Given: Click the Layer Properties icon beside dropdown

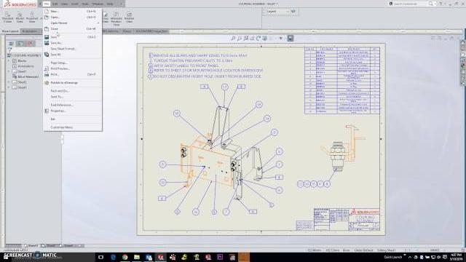Looking at the screenshot, I should point(293,12).
